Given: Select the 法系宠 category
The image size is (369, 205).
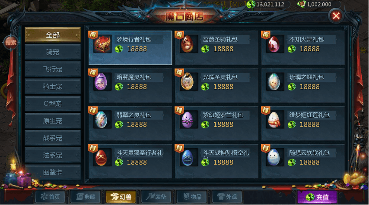Looking at the screenshot, I should click(x=53, y=155).
